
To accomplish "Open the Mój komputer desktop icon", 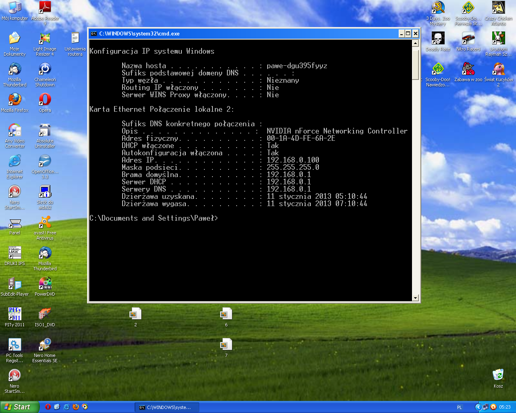I will [x=15, y=8].
